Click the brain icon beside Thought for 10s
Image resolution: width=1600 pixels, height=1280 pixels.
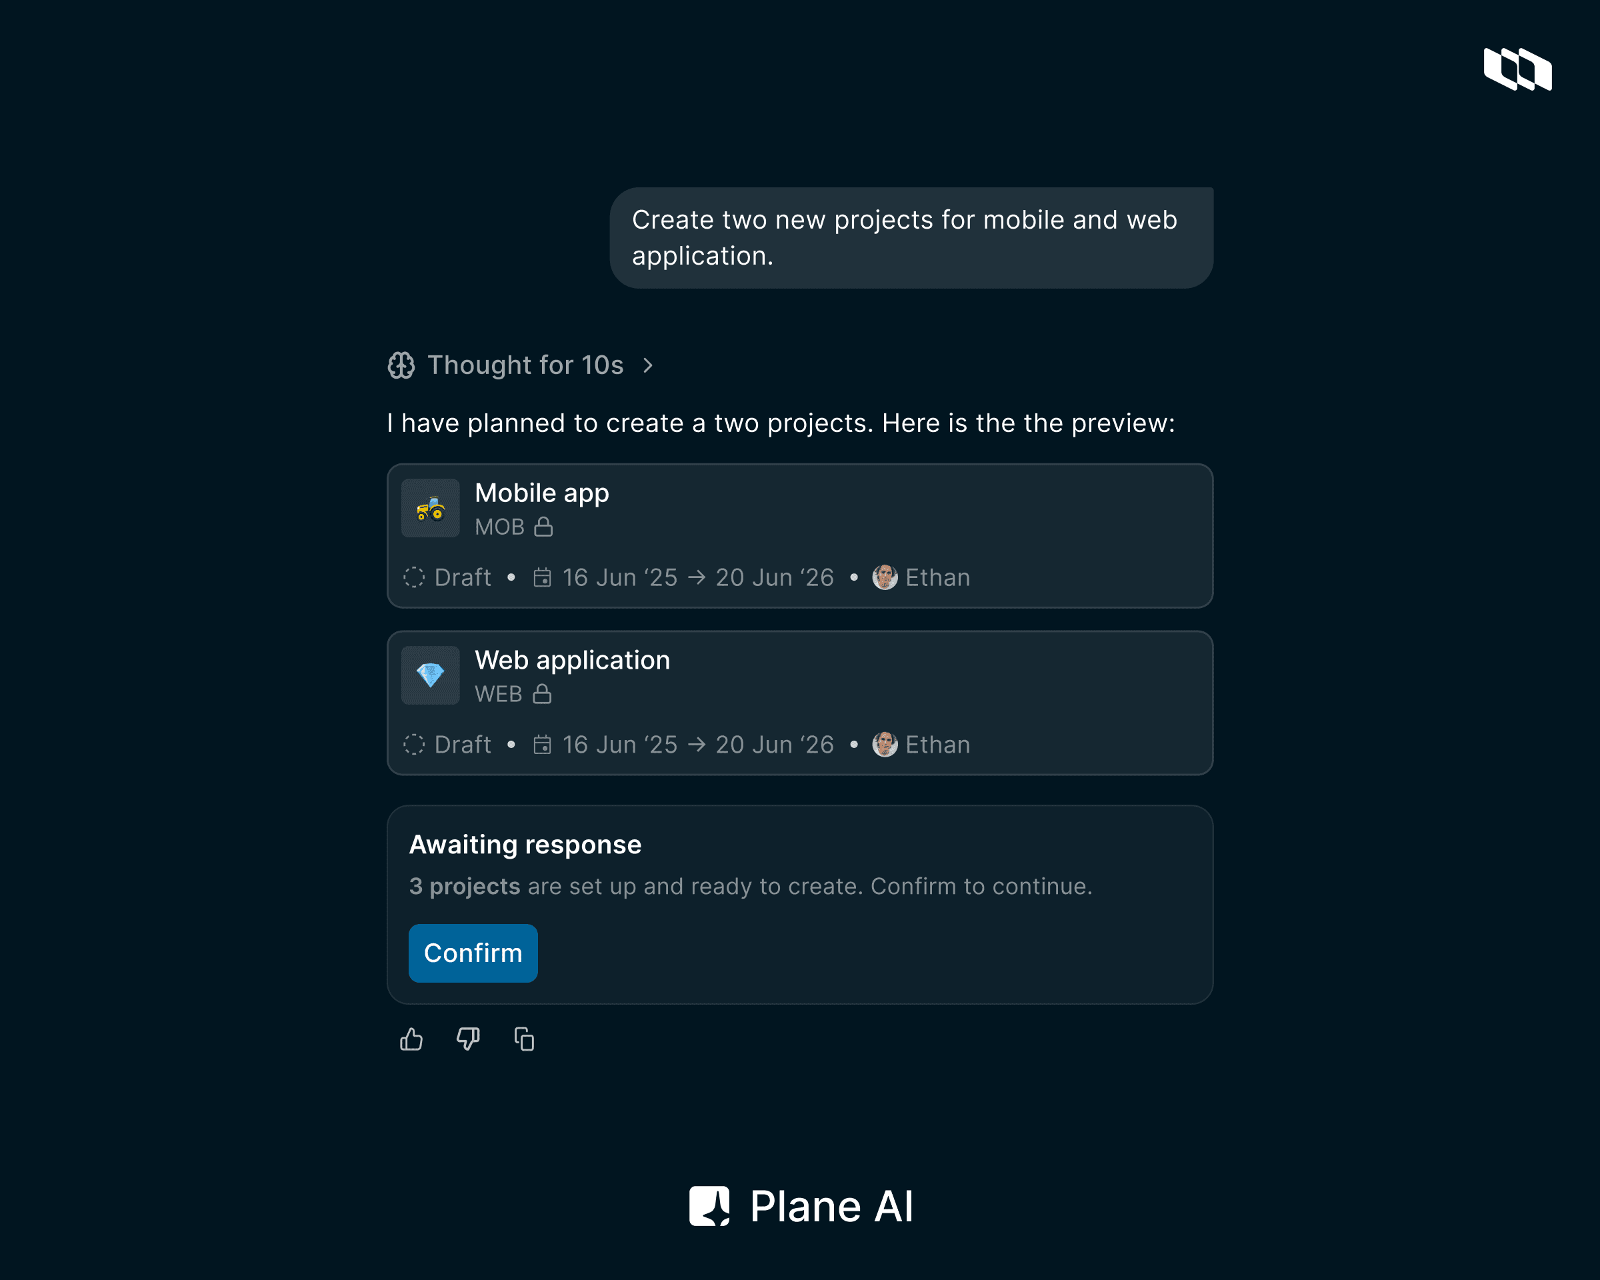400,365
